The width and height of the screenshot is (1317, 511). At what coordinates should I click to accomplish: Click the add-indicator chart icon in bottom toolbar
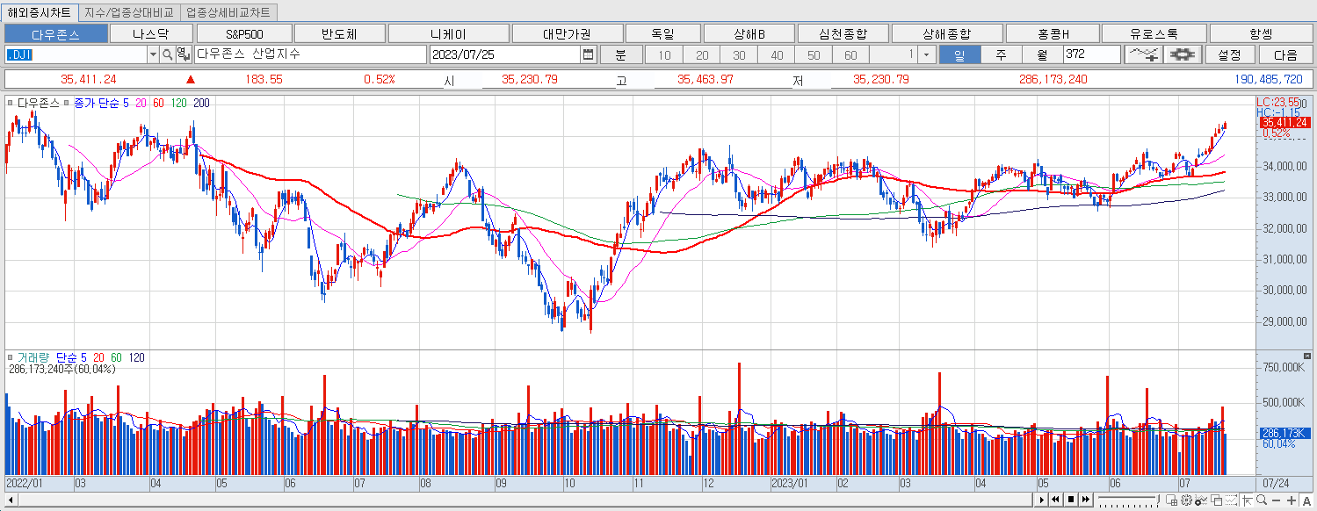point(1201,500)
